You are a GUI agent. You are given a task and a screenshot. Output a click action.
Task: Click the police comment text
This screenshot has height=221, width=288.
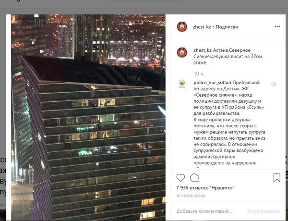229,123
